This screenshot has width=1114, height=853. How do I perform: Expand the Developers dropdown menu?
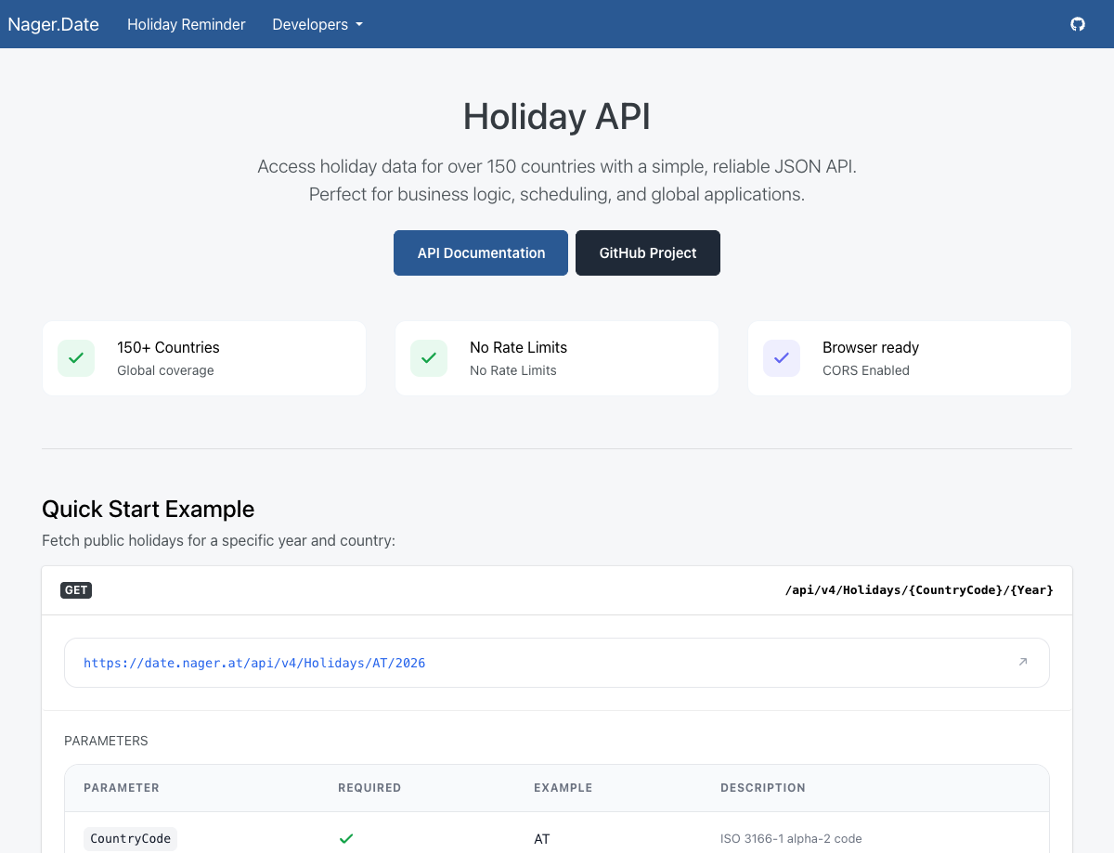(317, 24)
